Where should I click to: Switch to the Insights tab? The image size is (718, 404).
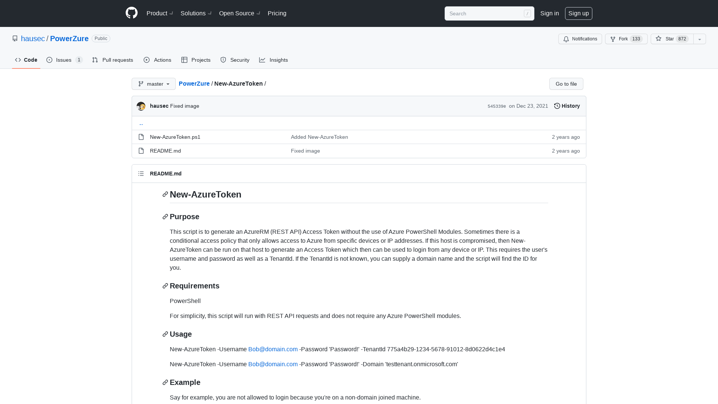(274, 60)
